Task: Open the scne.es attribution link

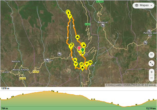Action: (x=152, y=85)
